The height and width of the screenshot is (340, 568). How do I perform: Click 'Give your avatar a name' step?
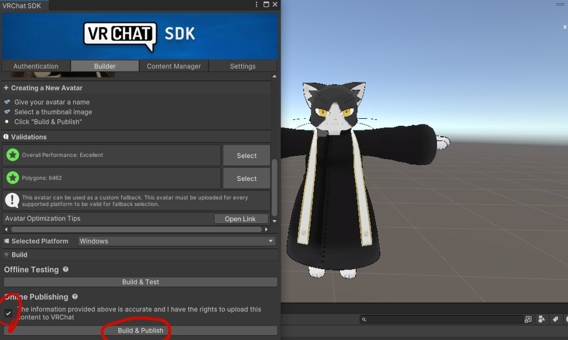(x=52, y=102)
